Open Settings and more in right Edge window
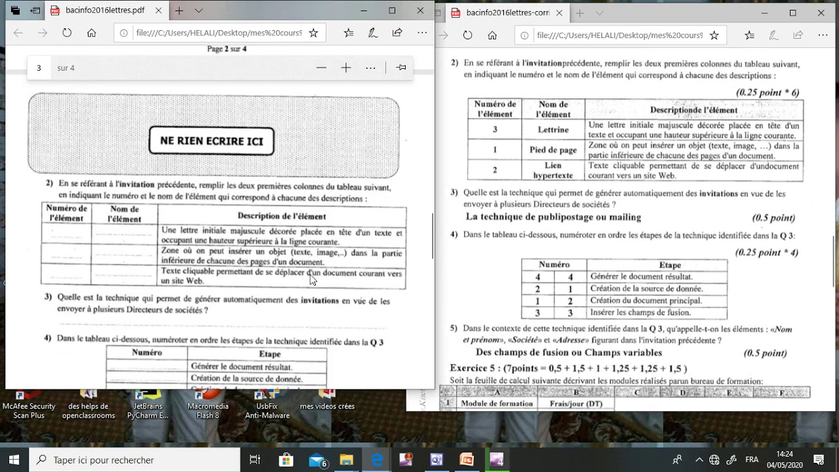The image size is (839, 472). point(823,35)
